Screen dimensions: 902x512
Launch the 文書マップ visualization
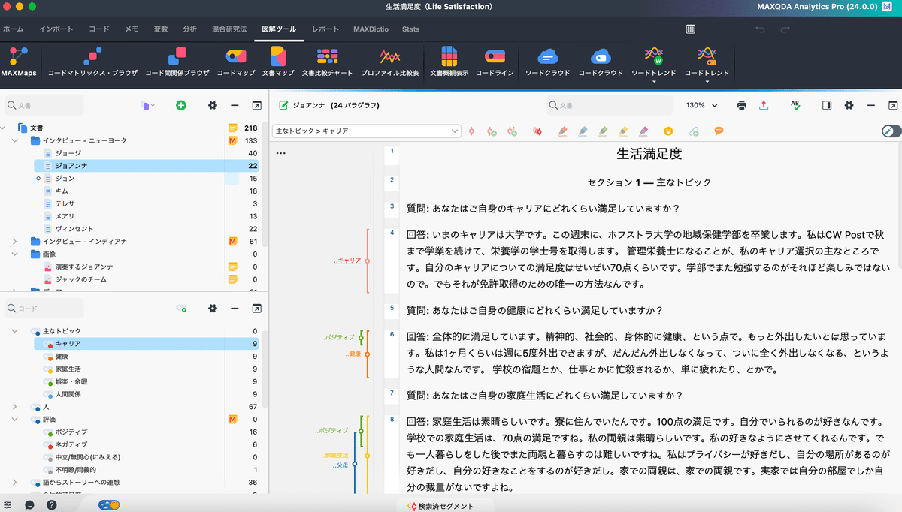tap(278, 61)
